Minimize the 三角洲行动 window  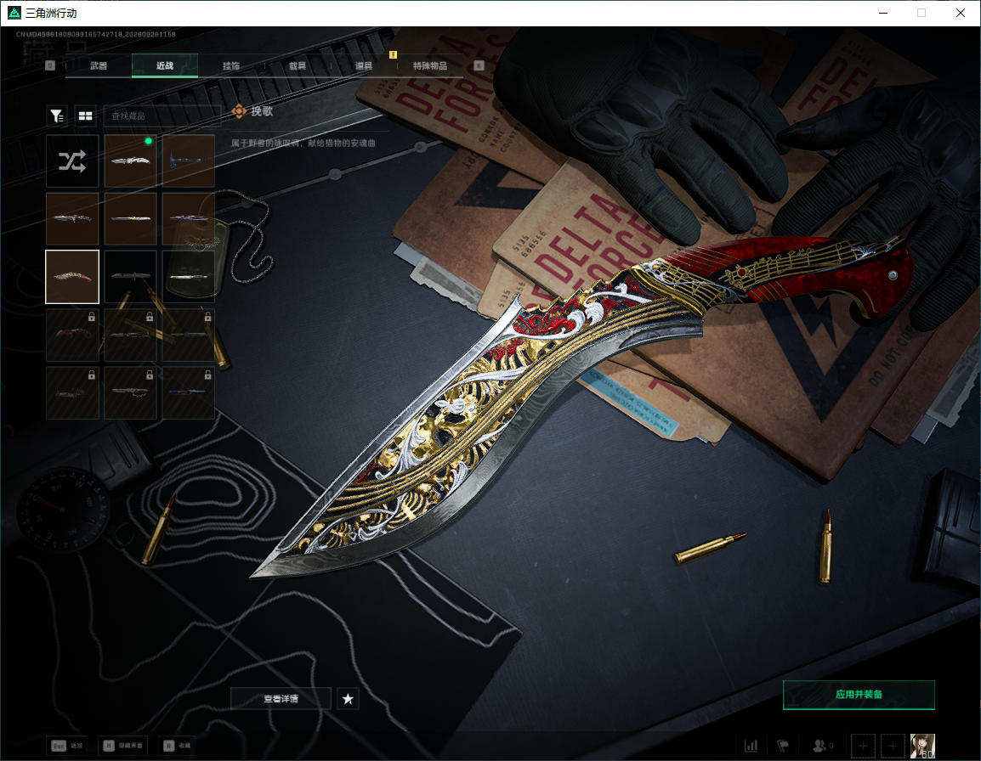click(883, 13)
